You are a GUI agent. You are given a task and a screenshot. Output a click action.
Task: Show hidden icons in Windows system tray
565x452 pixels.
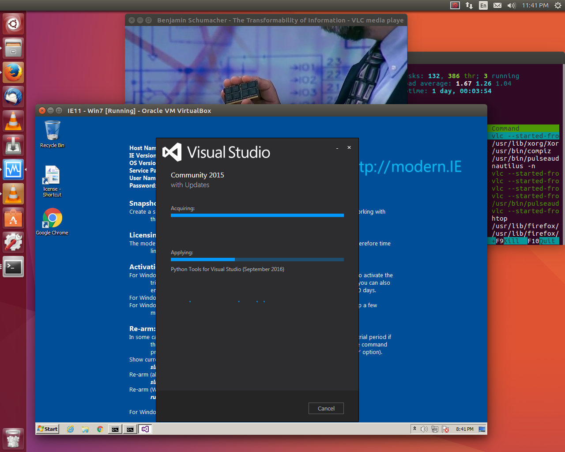tap(414, 429)
